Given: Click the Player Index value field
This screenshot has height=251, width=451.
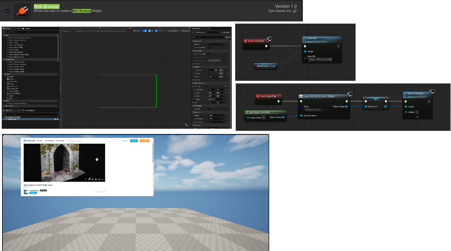Looking at the screenshot, I should click(263, 118).
